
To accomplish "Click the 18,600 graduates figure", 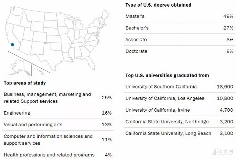I will point(225,87).
